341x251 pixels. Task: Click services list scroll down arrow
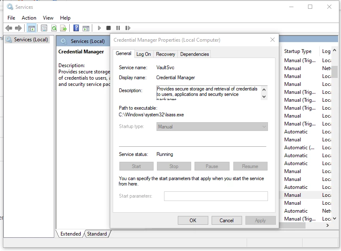[x=335, y=218]
